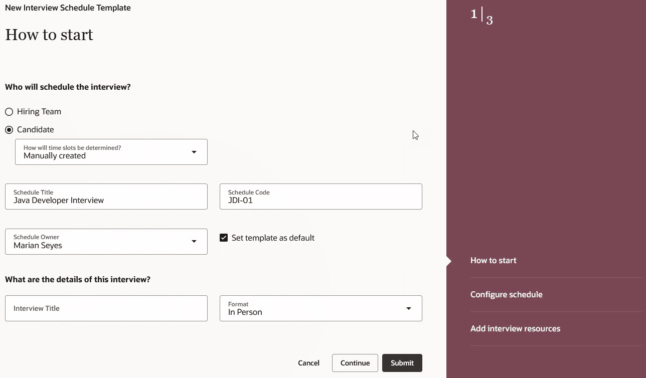The width and height of the screenshot is (646, 378).
Task: Click the dropdown arrow on Manually created
Action: pyautogui.click(x=194, y=151)
